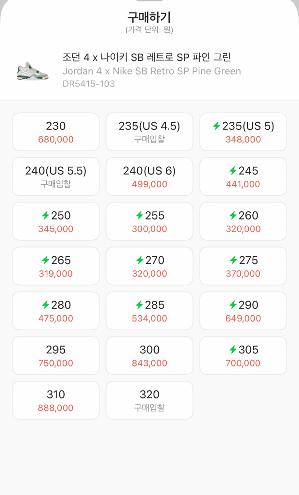
Task: Select size 275 priced 370,000
Action: pos(243,266)
